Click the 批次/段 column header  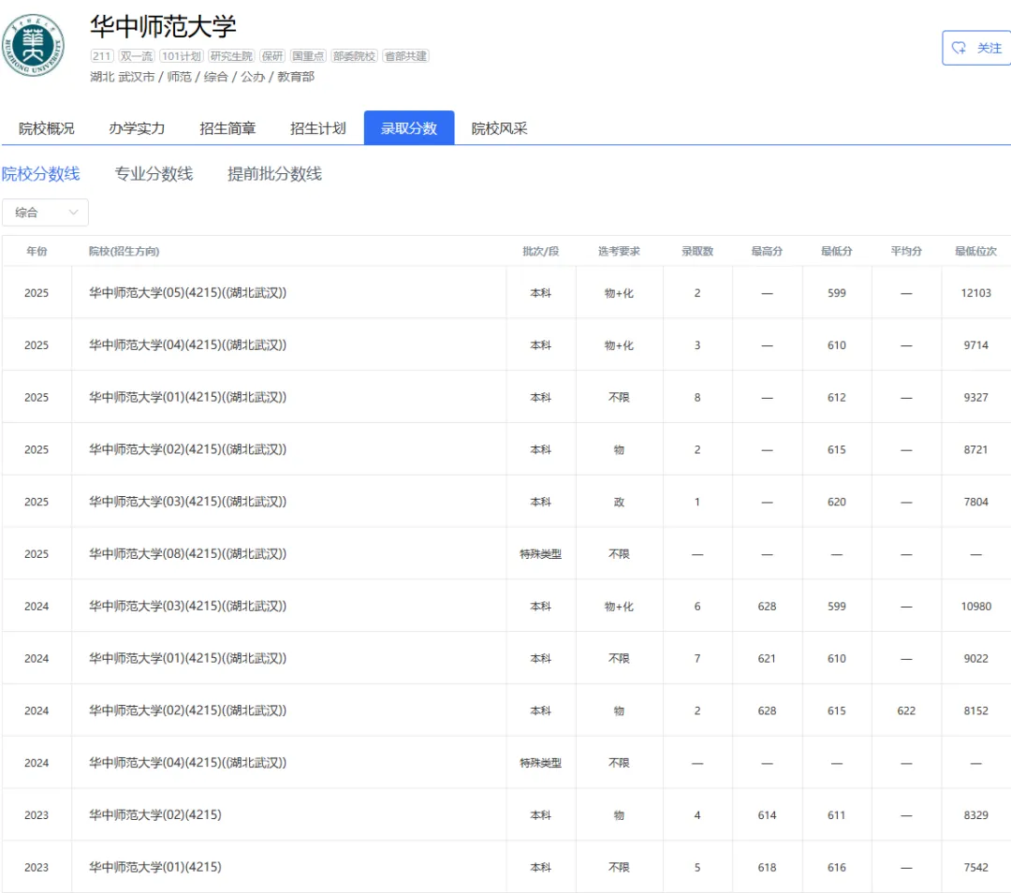click(540, 251)
